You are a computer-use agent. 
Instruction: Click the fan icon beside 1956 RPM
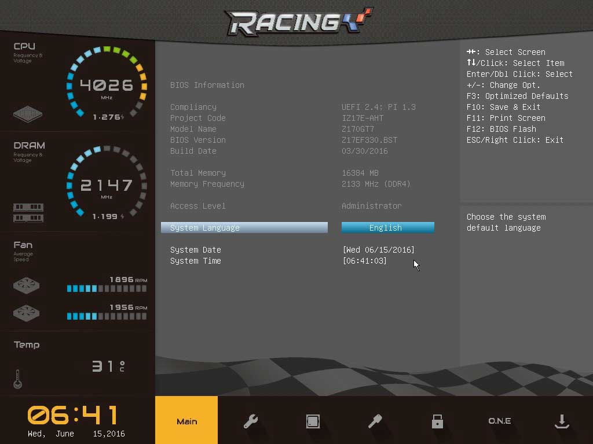(27, 313)
